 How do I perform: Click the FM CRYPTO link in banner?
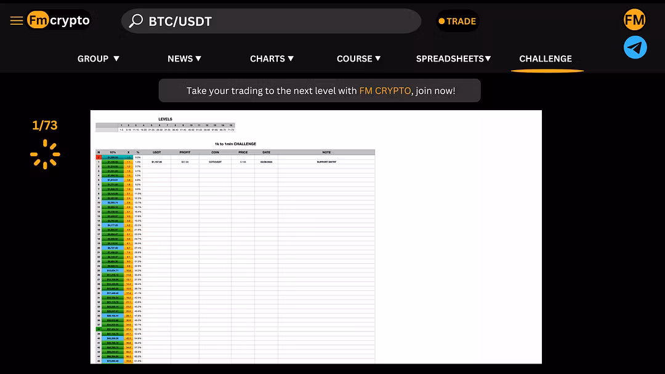[385, 90]
